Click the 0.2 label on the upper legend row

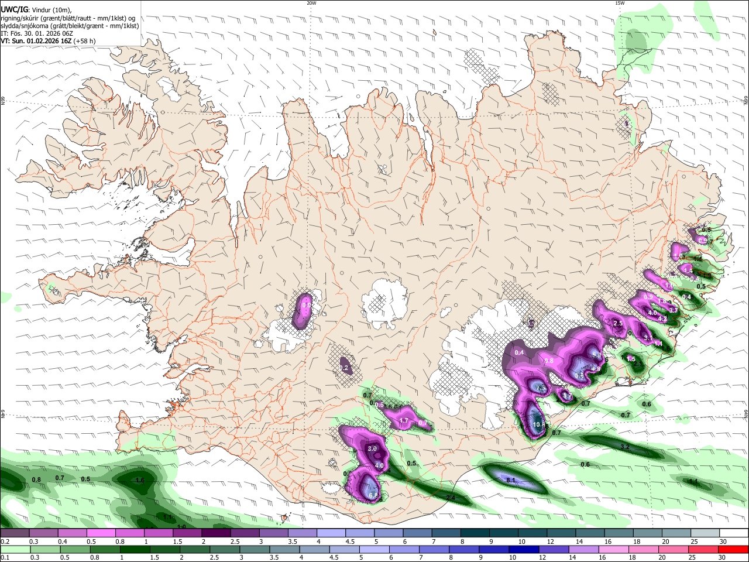[5, 542]
